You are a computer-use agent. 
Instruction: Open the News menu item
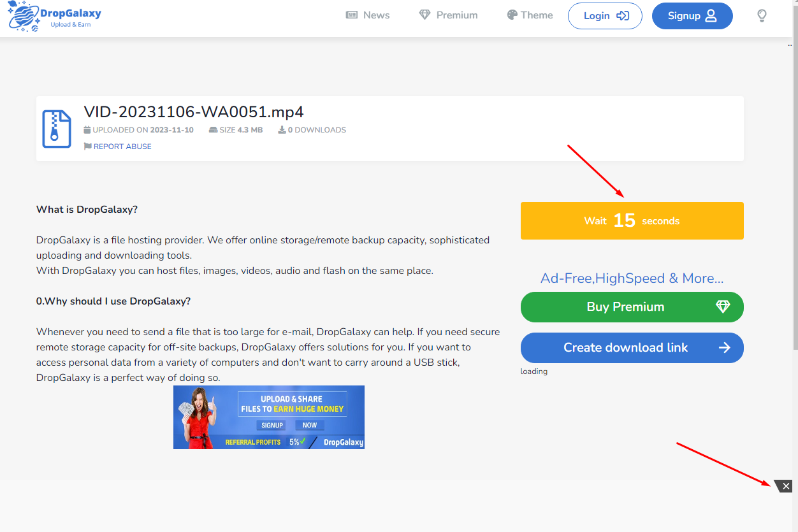coord(368,15)
